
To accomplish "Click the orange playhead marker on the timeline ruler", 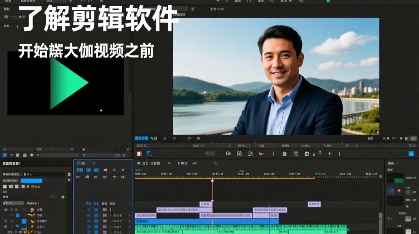I will click(213, 180).
